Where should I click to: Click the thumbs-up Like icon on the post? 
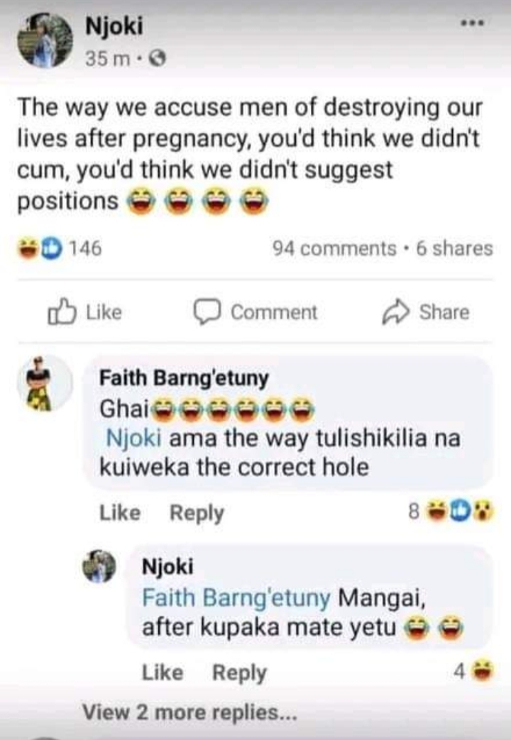coord(61,312)
